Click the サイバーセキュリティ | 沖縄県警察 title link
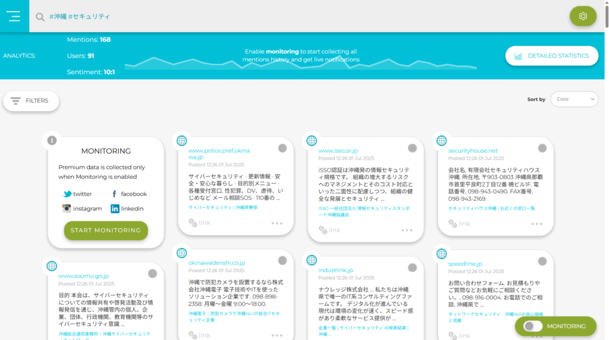This screenshot has height=340, width=609. (x=223, y=207)
